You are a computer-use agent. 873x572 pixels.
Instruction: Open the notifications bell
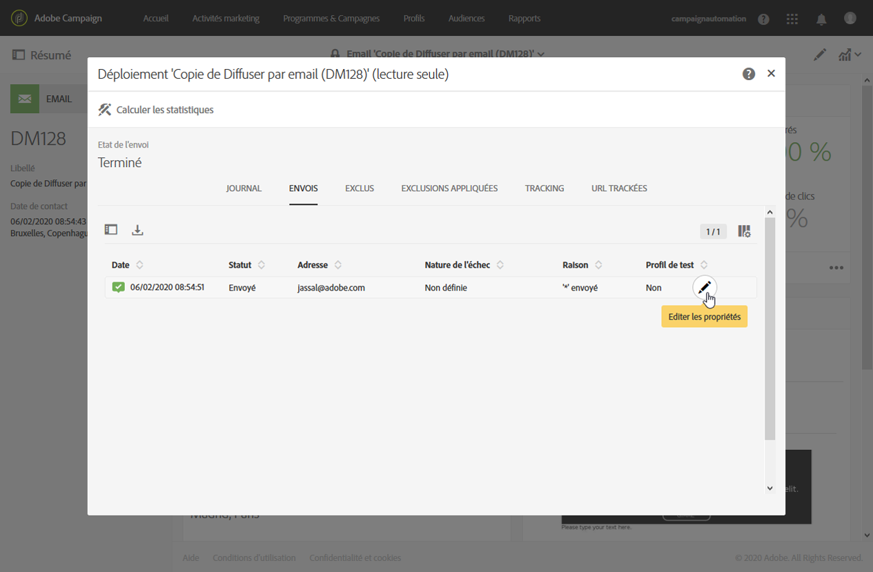click(x=821, y=19)
